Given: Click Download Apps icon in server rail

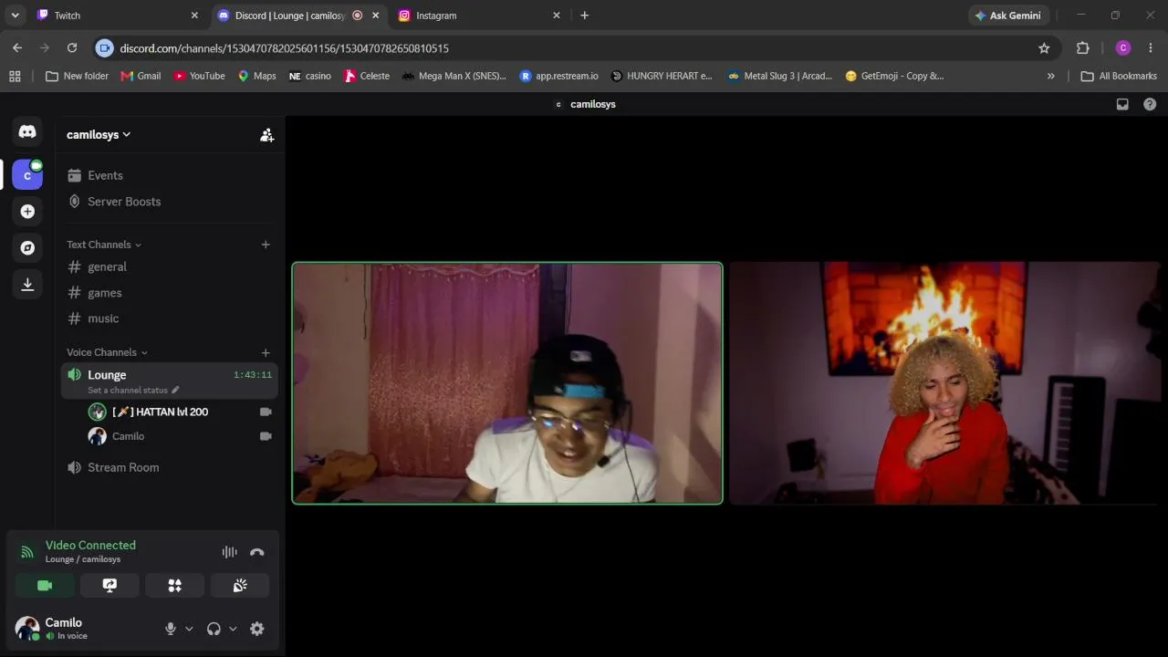Looking at the screenshot, I should coord(27,285).
